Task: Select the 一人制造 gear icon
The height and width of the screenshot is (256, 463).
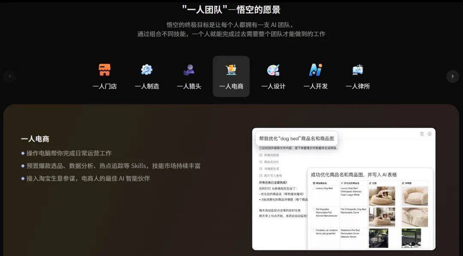Action: [x=147, y=70]
